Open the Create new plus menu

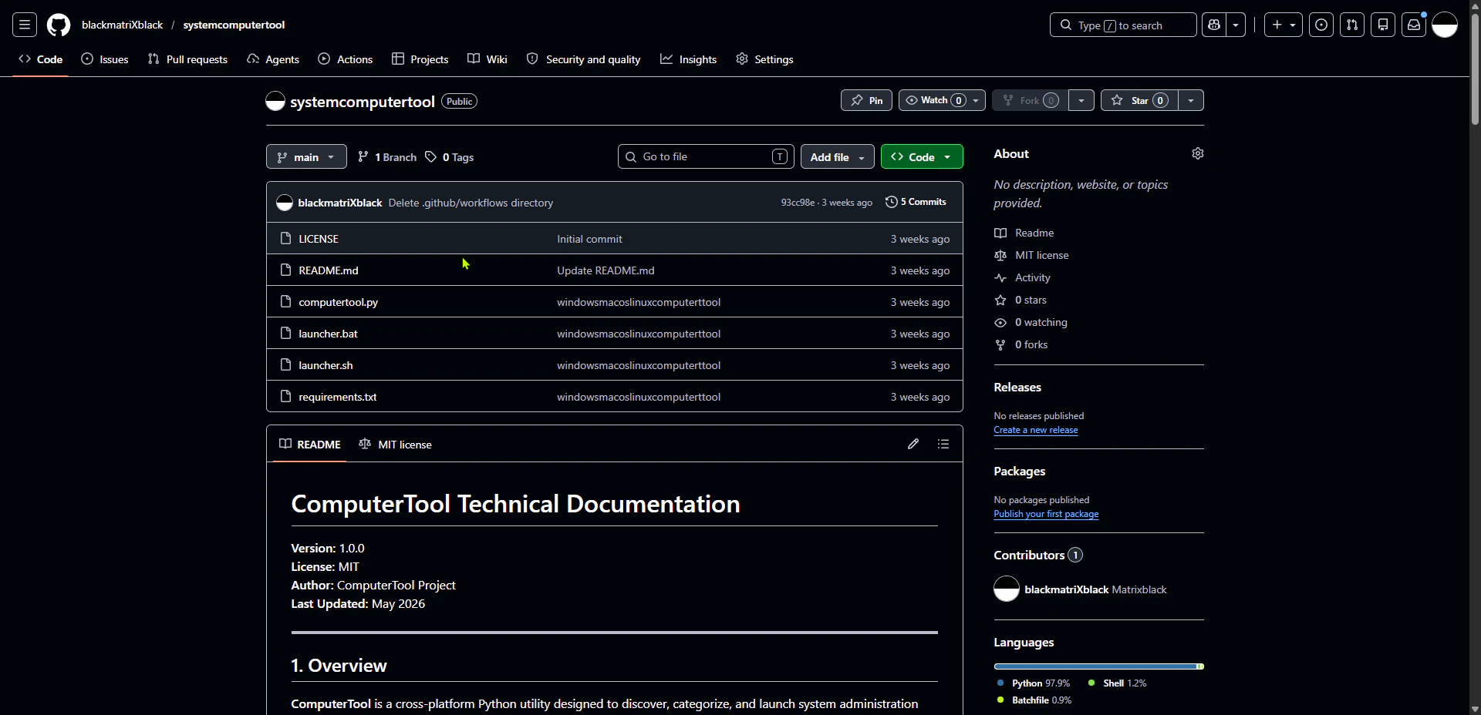(x=1284, y=25)
